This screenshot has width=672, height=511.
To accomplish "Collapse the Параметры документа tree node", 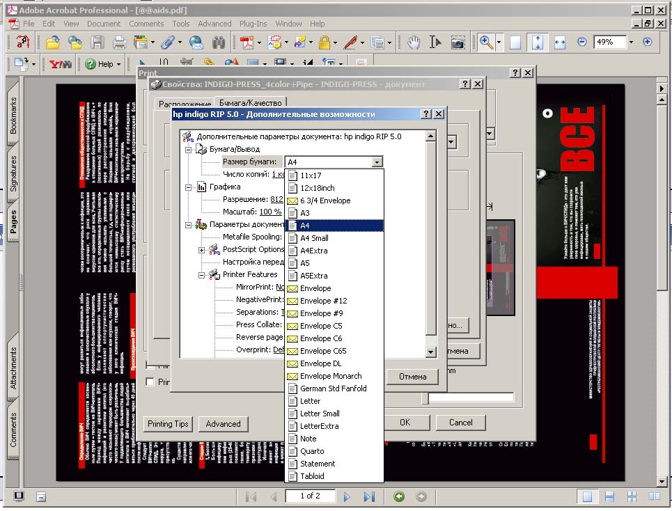I will pos(188,225).
